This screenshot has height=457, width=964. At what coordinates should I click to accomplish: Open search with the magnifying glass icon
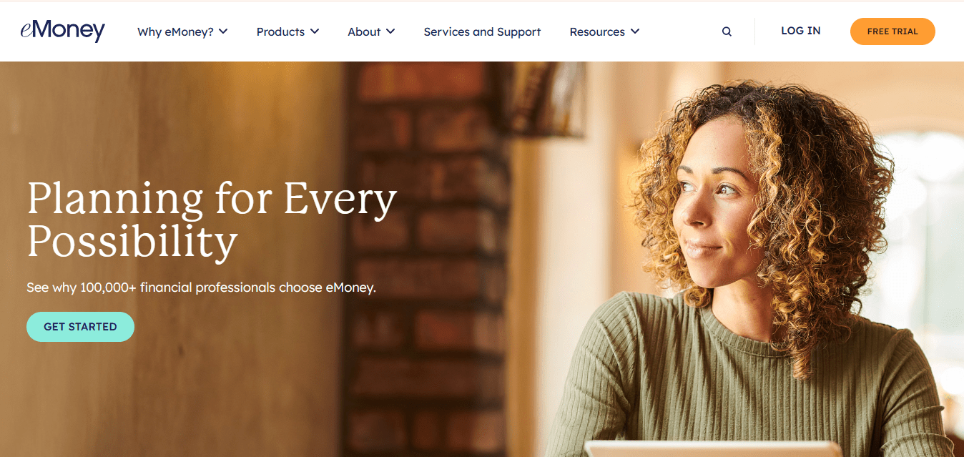[727, 31]
